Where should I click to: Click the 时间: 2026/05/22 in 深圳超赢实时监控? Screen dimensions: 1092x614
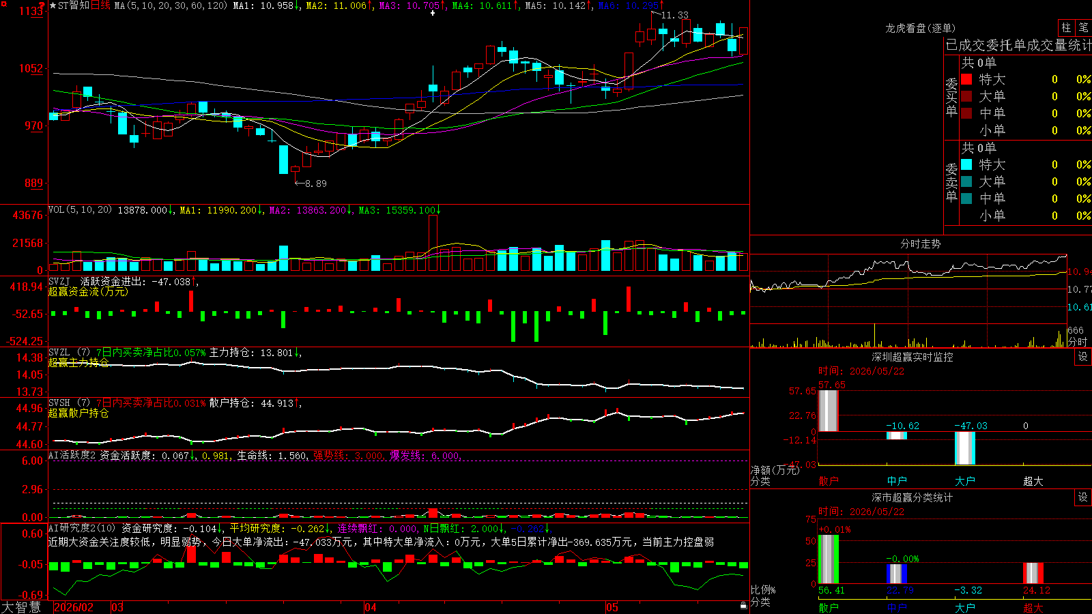[x=861, y=371]
